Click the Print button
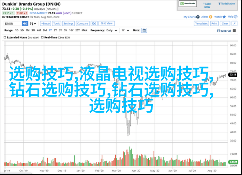This screenshot has height=175, width=242. point(214,23)
